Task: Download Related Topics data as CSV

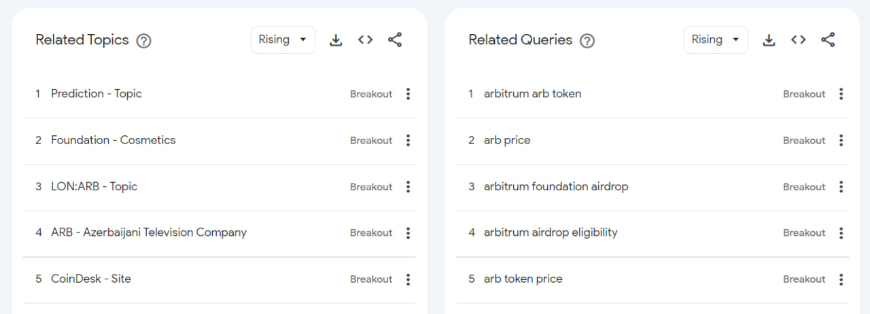Action: (336, 40)
